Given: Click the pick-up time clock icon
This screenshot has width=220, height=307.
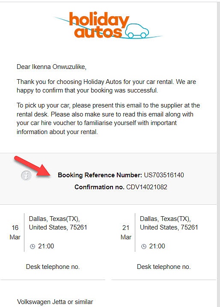Looking at the screenshot, I should (x=33, y=246).
